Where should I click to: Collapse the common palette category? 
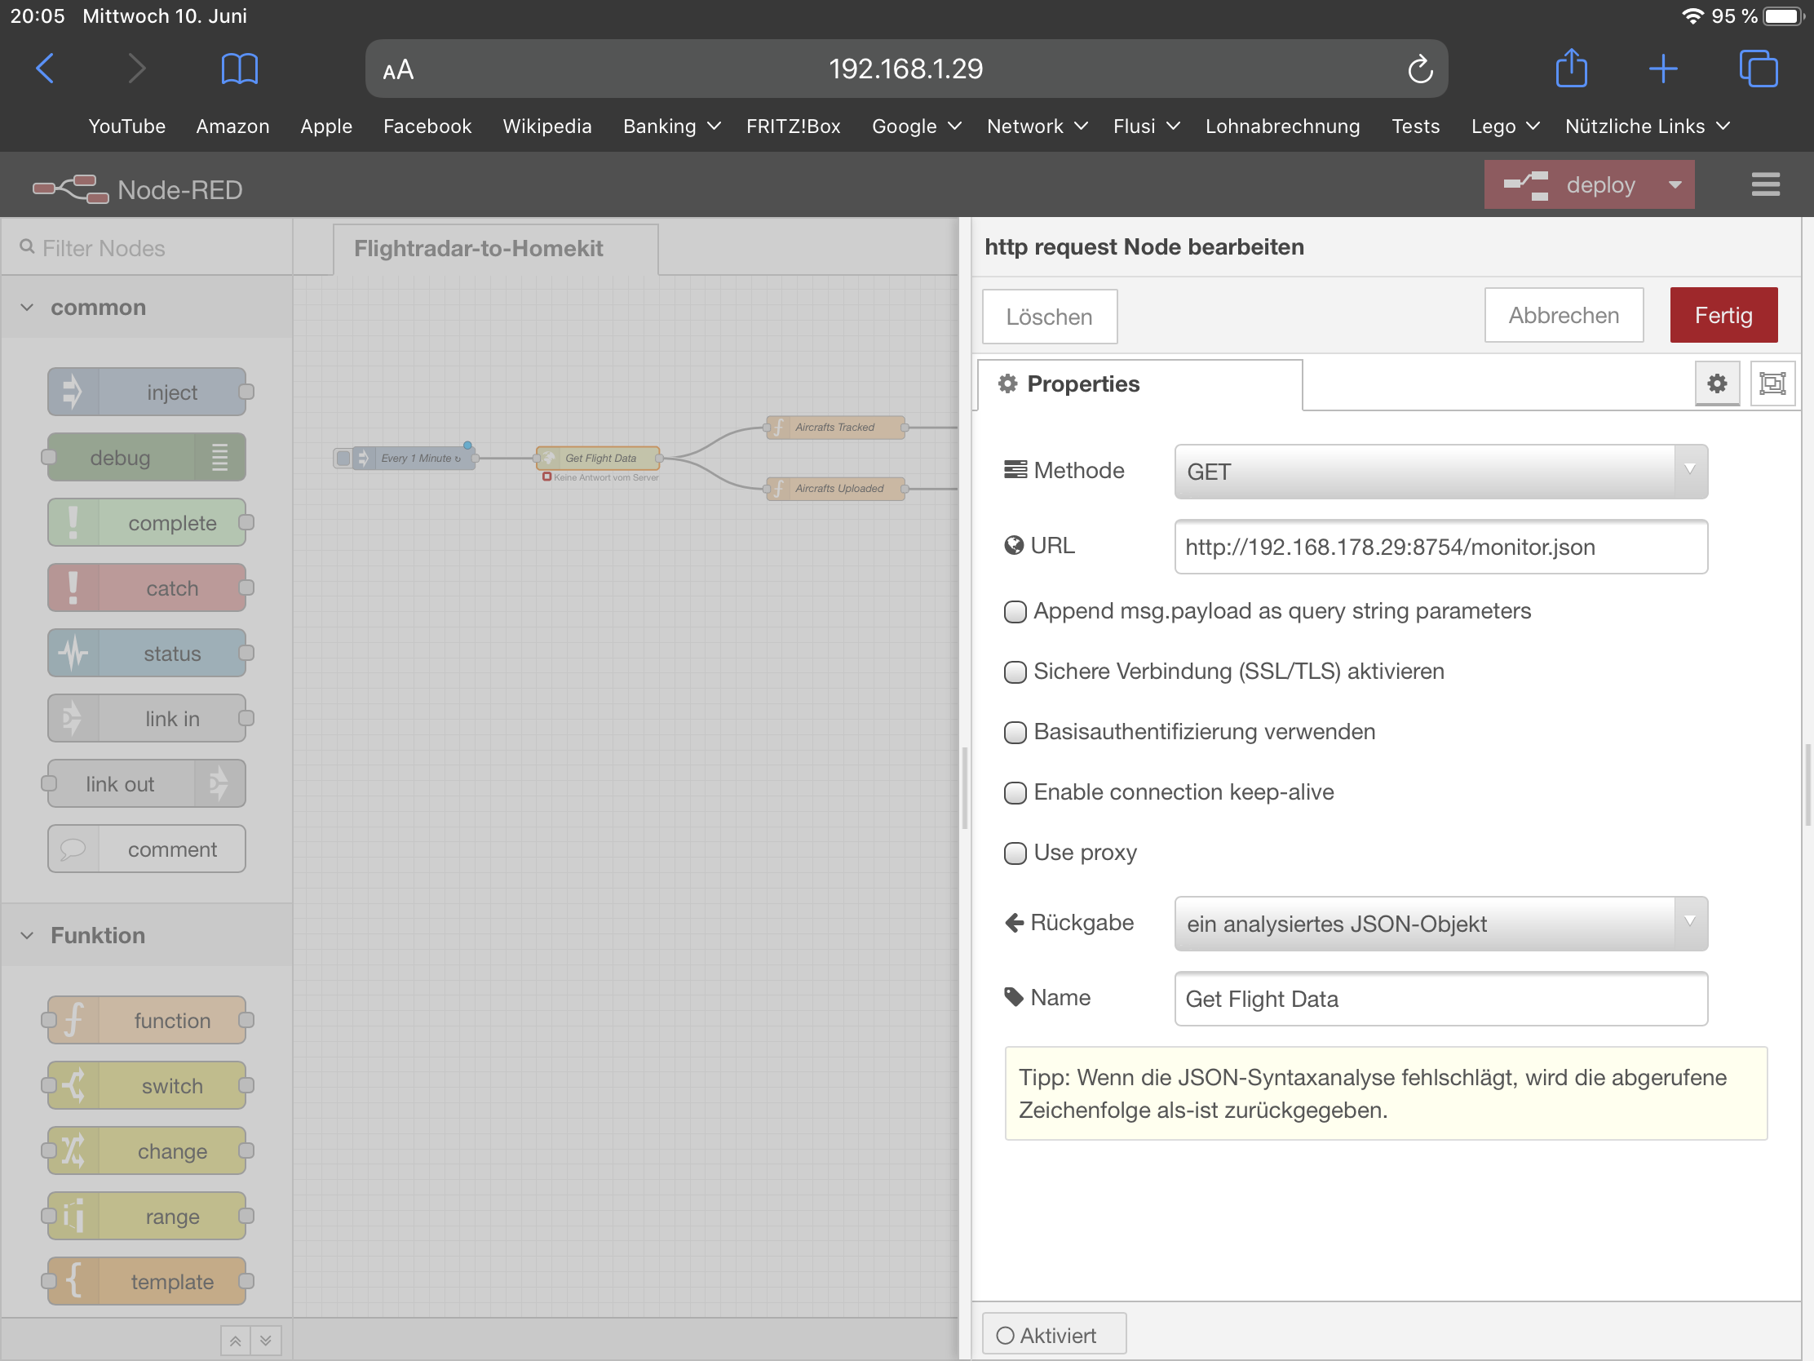click(27, 308)
